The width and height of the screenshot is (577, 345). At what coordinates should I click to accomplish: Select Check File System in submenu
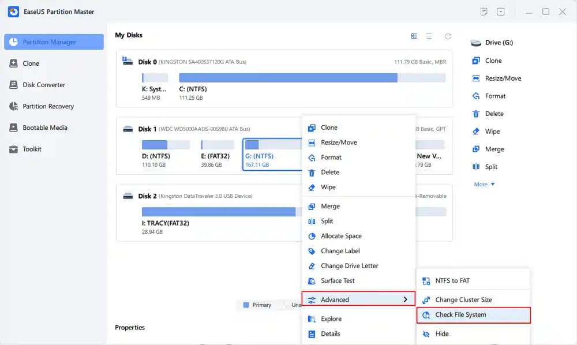point(460,315)
